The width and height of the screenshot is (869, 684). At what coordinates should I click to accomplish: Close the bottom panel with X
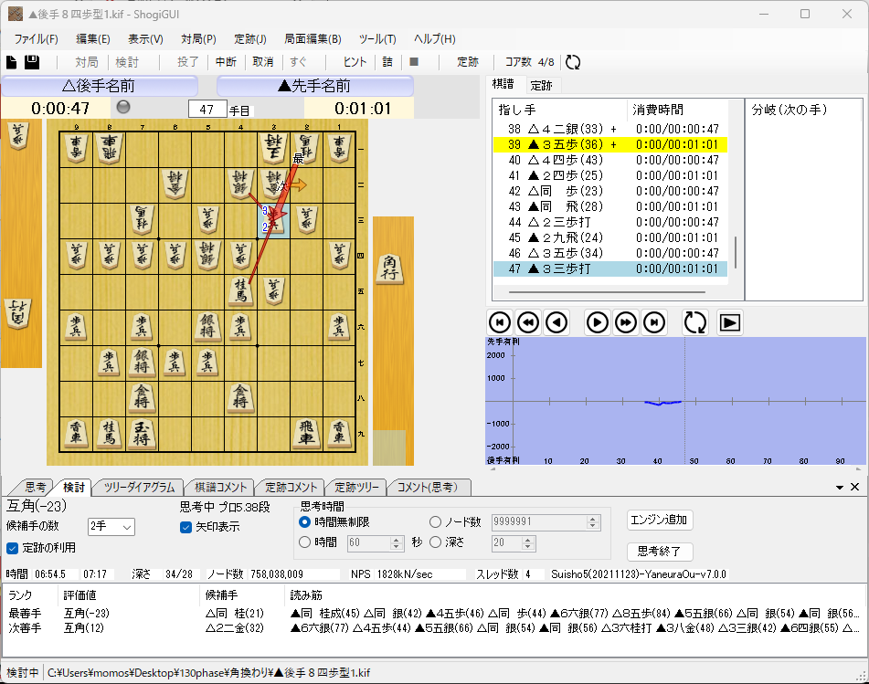click(854, 487)
